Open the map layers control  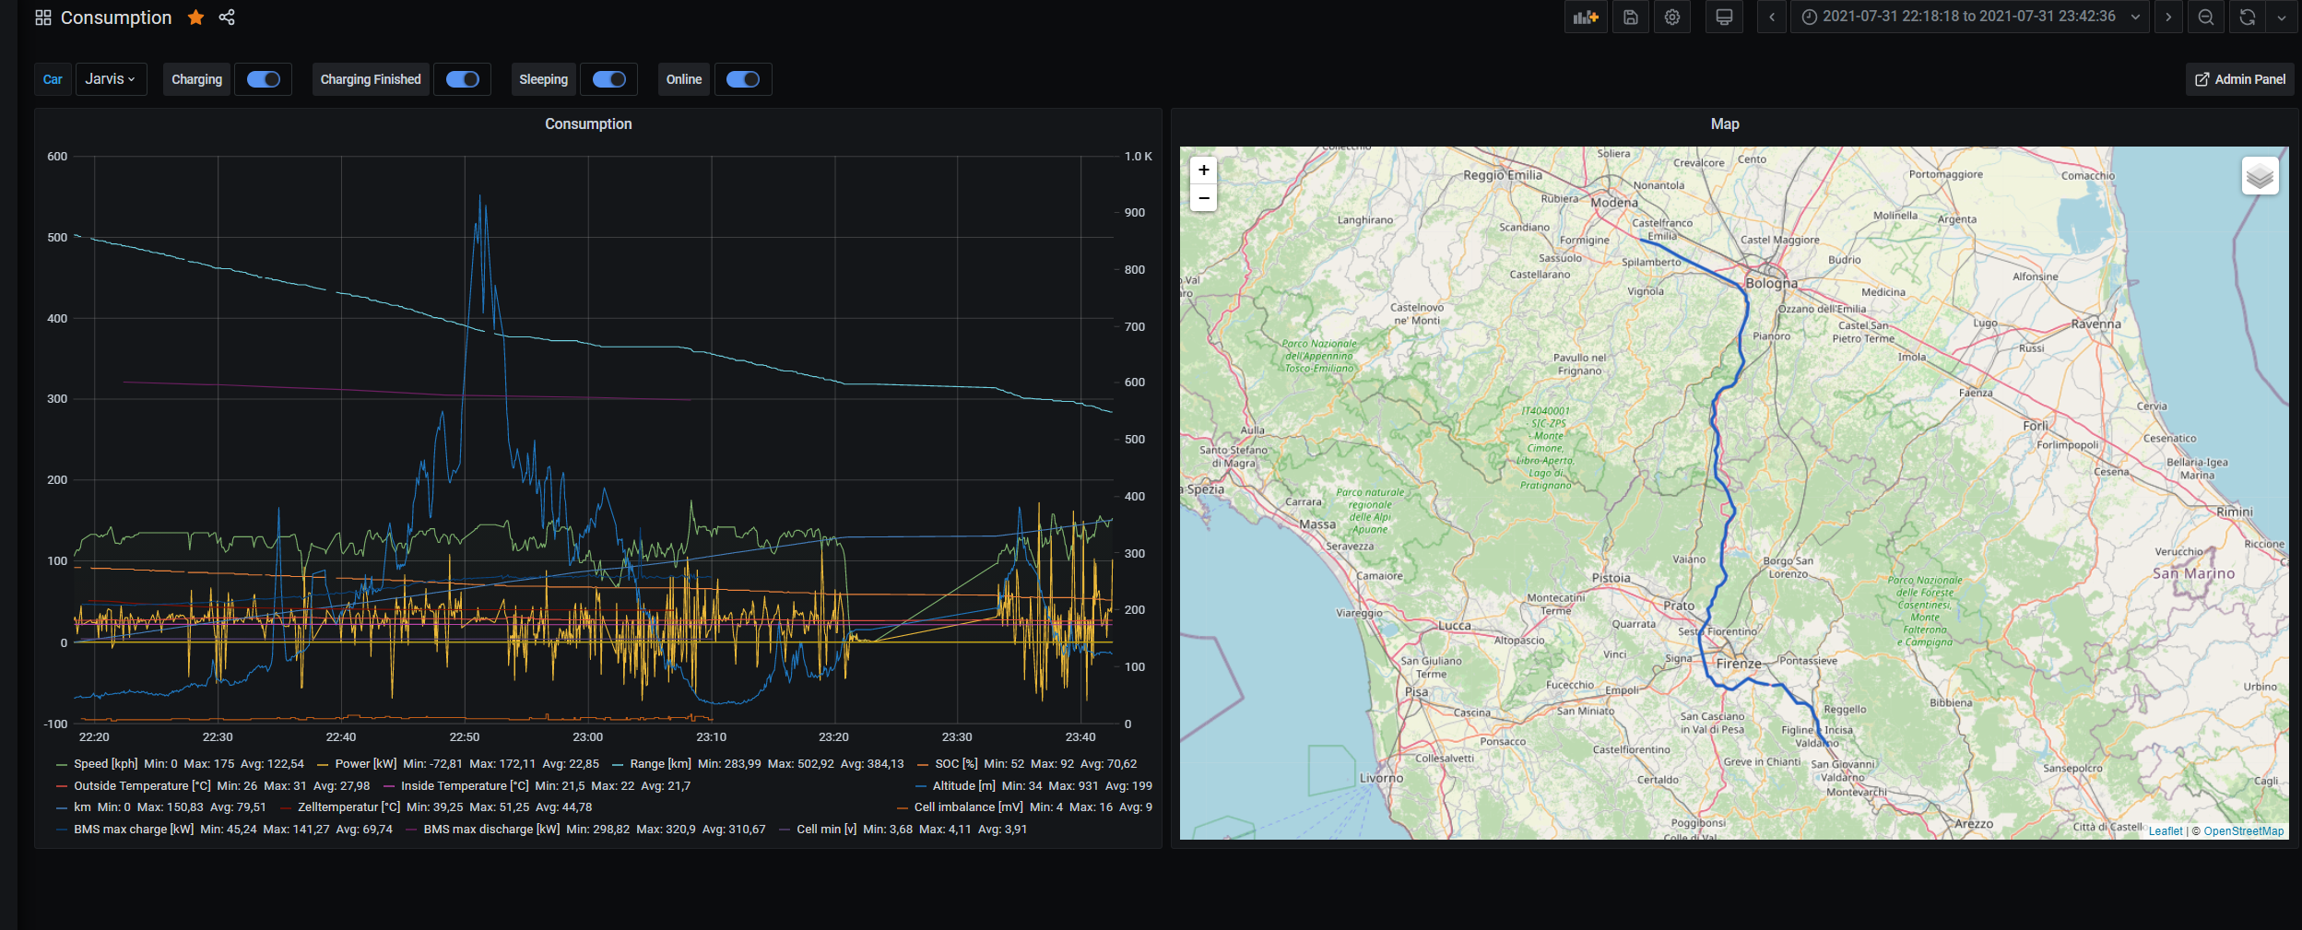tap(2260, 176)
